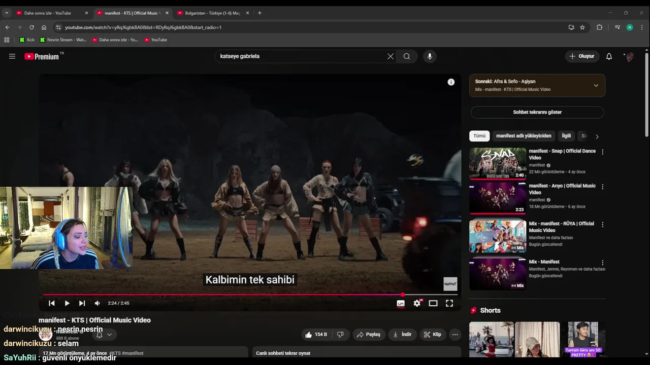Open Arıyo Official Music Video thumbnail
The height and width of the screenshot is (365, 650).
pyautogui.click(x=498, y=198)
